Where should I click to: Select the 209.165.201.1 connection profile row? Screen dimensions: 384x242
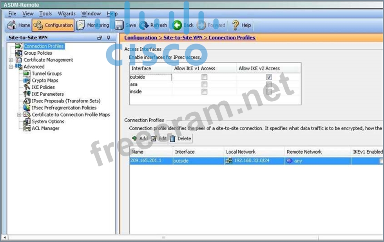click(x=151, y=161)
